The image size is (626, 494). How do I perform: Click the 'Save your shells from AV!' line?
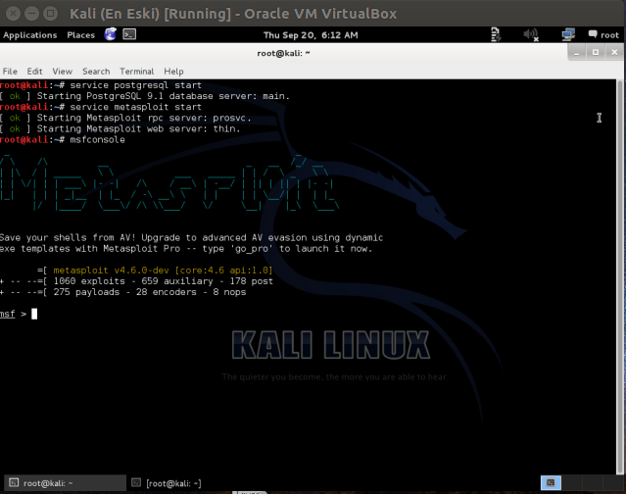191,237
